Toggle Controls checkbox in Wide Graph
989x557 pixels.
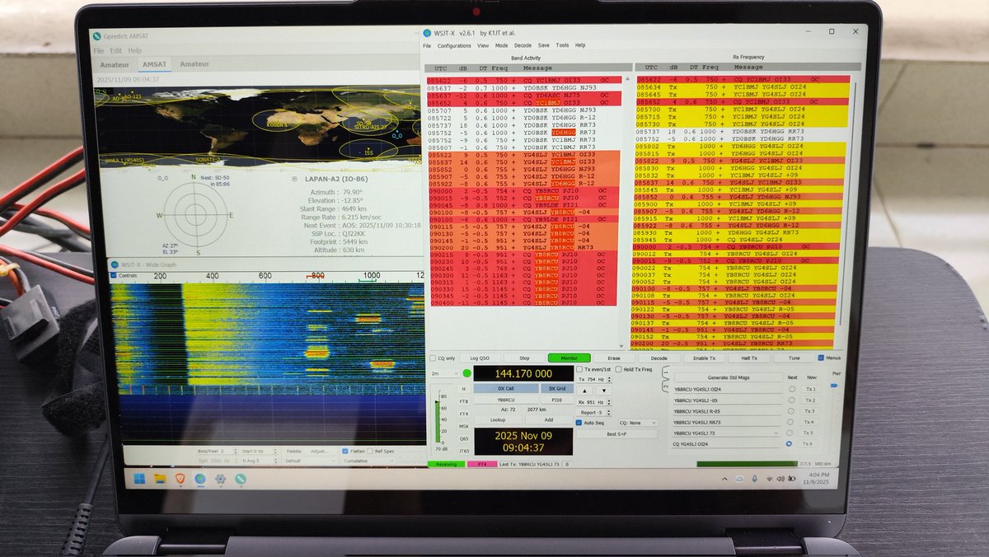(x=114, y=275)
